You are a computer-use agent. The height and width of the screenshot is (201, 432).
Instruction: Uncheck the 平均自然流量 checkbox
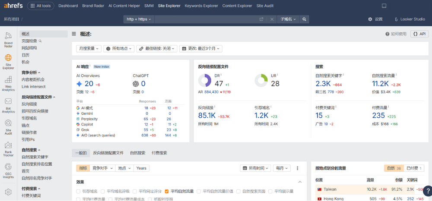[x=166, y=191]
